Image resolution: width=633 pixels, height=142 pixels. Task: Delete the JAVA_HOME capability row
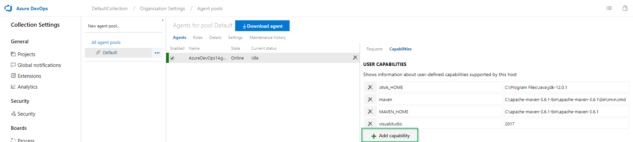pos(370,87)
